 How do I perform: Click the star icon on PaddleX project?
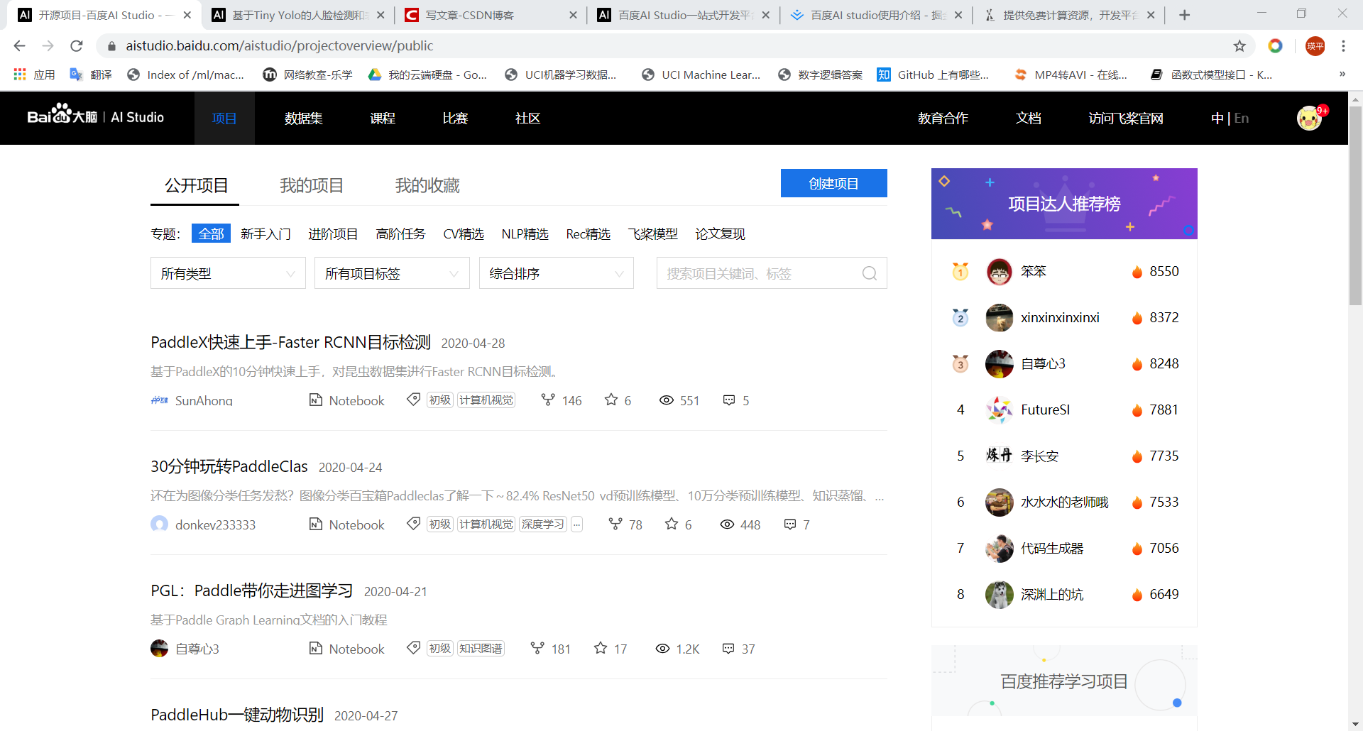tap(611, 400)
